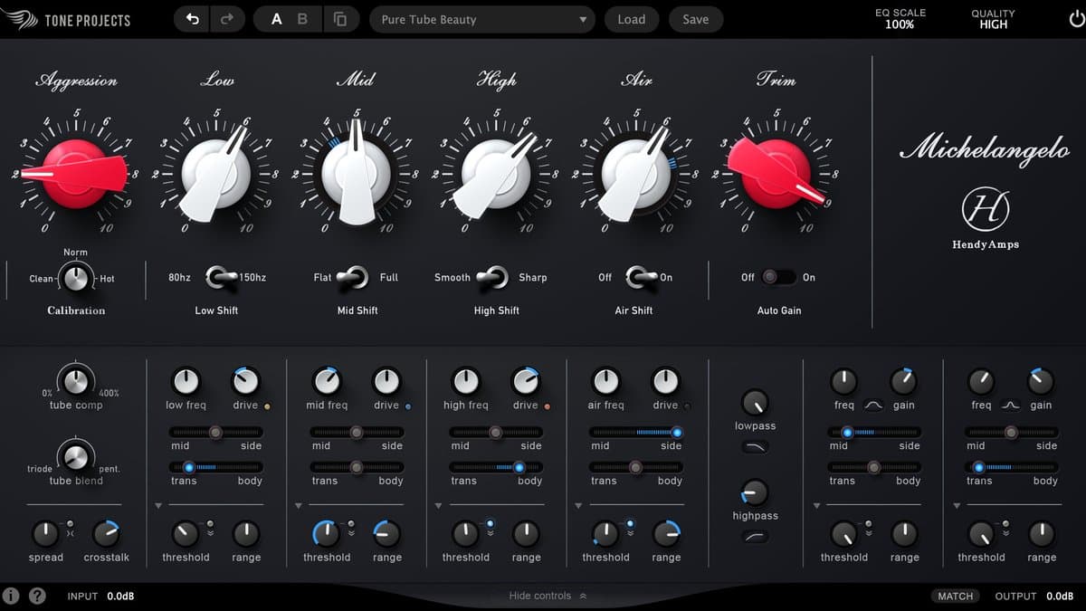Click the white Low EQ knob

tap(216, 174)
